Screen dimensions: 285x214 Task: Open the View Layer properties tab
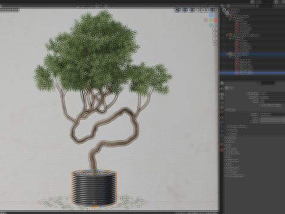click(221, 103)
